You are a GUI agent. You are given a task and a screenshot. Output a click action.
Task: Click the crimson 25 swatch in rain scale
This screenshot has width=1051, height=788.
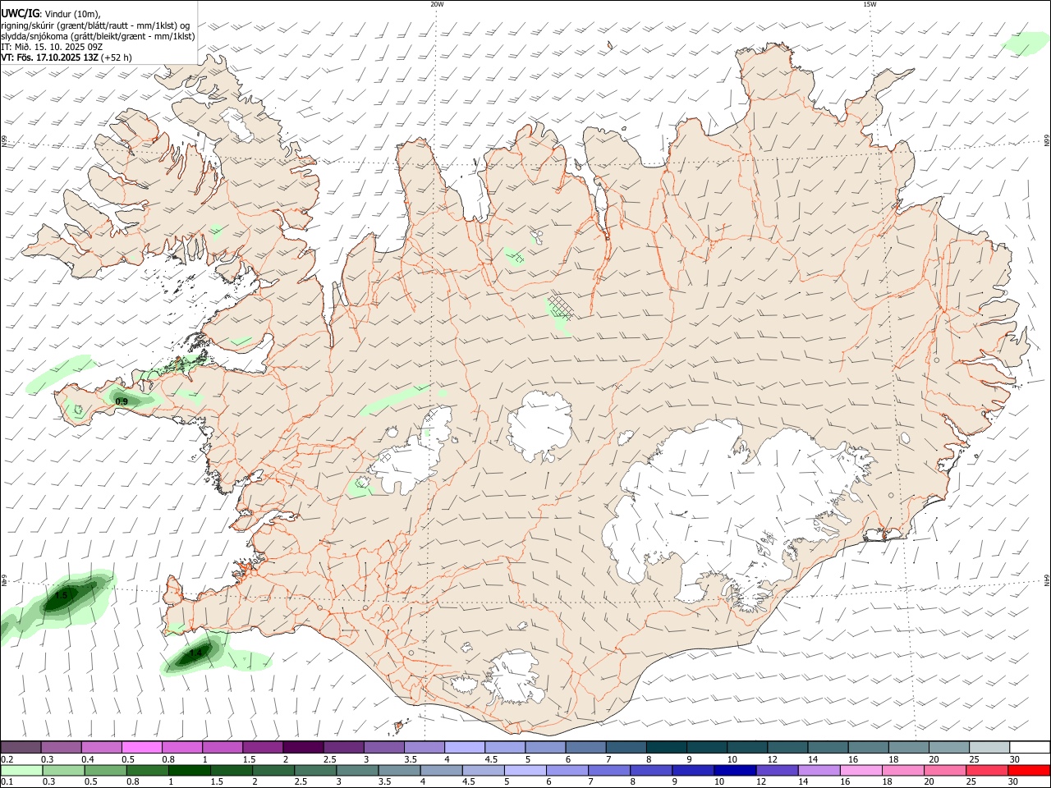pos(986,771)
